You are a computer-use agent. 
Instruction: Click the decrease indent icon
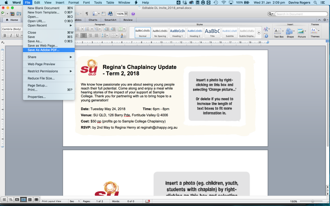pyautogui.click(x=107, y=29)
